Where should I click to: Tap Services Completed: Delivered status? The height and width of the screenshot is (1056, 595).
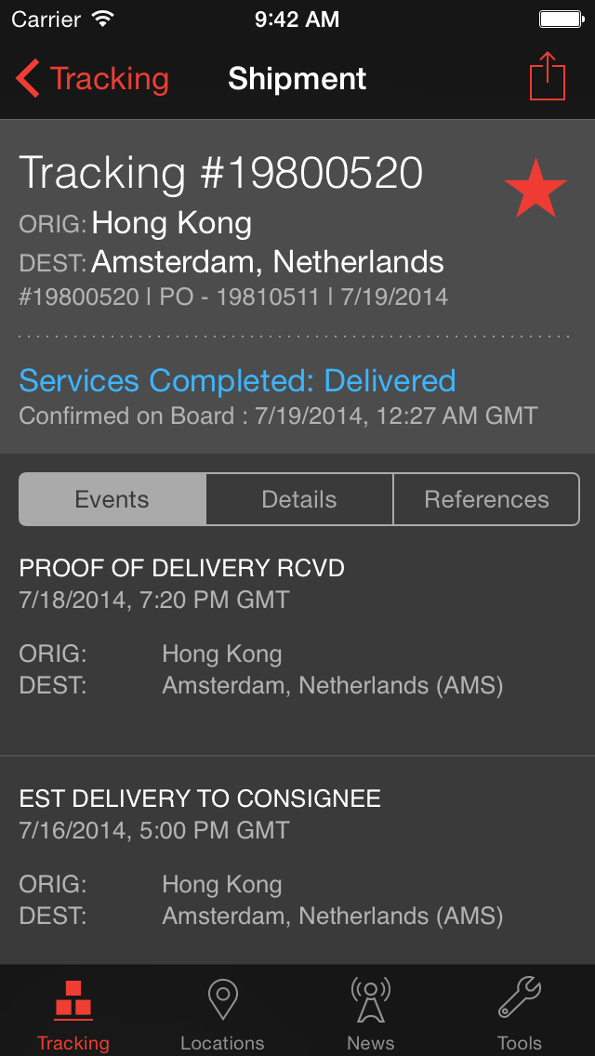(237, 381)
